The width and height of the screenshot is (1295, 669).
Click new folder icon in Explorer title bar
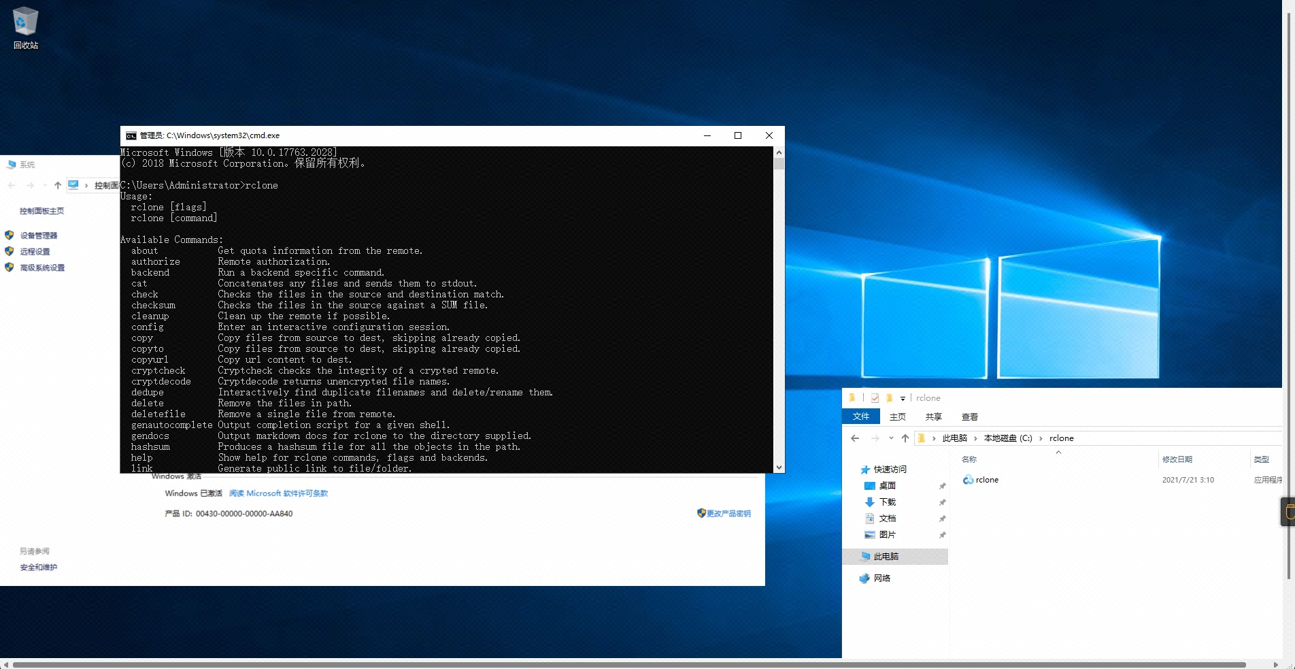point(889,398)
